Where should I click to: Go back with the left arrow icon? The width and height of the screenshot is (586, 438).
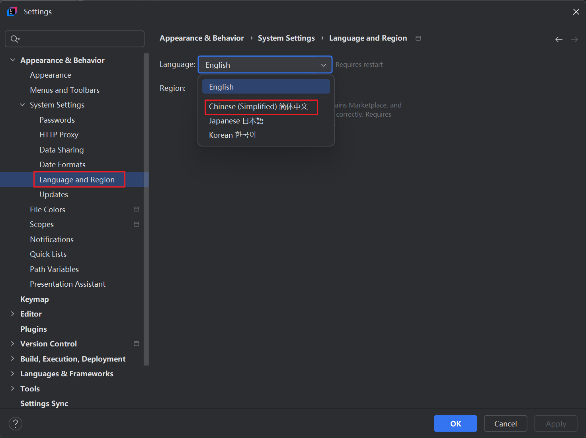coord(559,39)
